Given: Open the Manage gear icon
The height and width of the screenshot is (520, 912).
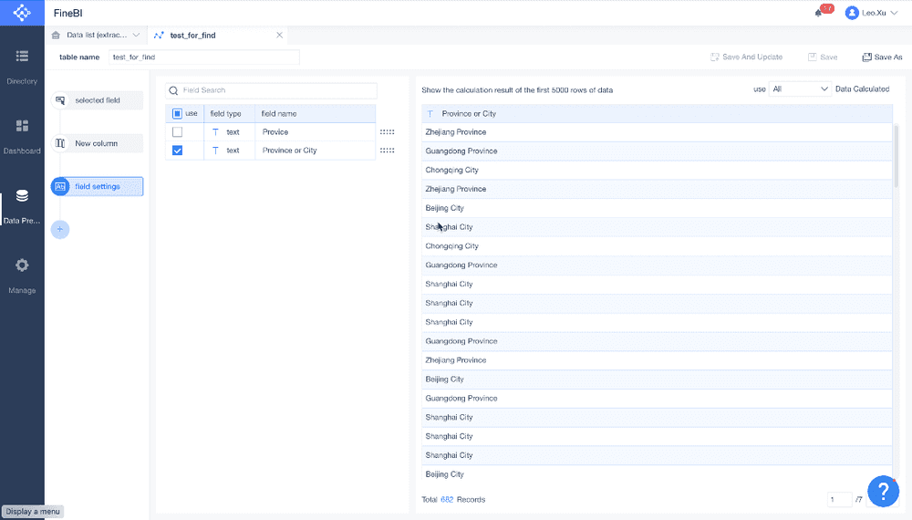Looking at the screenshot, I should tap(22, 265).
